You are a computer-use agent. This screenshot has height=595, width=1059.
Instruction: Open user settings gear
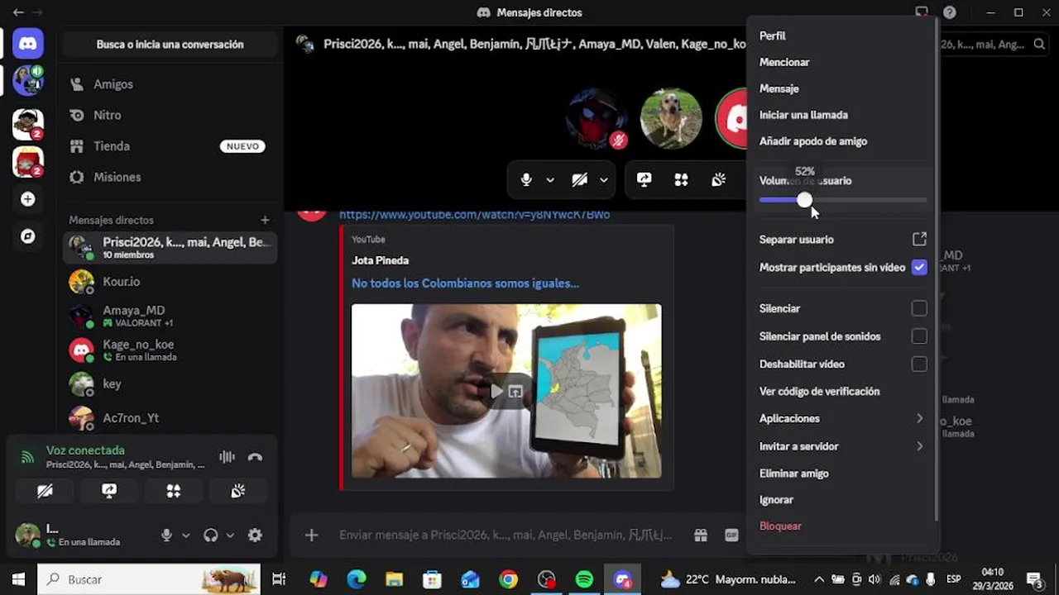[255, 535]
